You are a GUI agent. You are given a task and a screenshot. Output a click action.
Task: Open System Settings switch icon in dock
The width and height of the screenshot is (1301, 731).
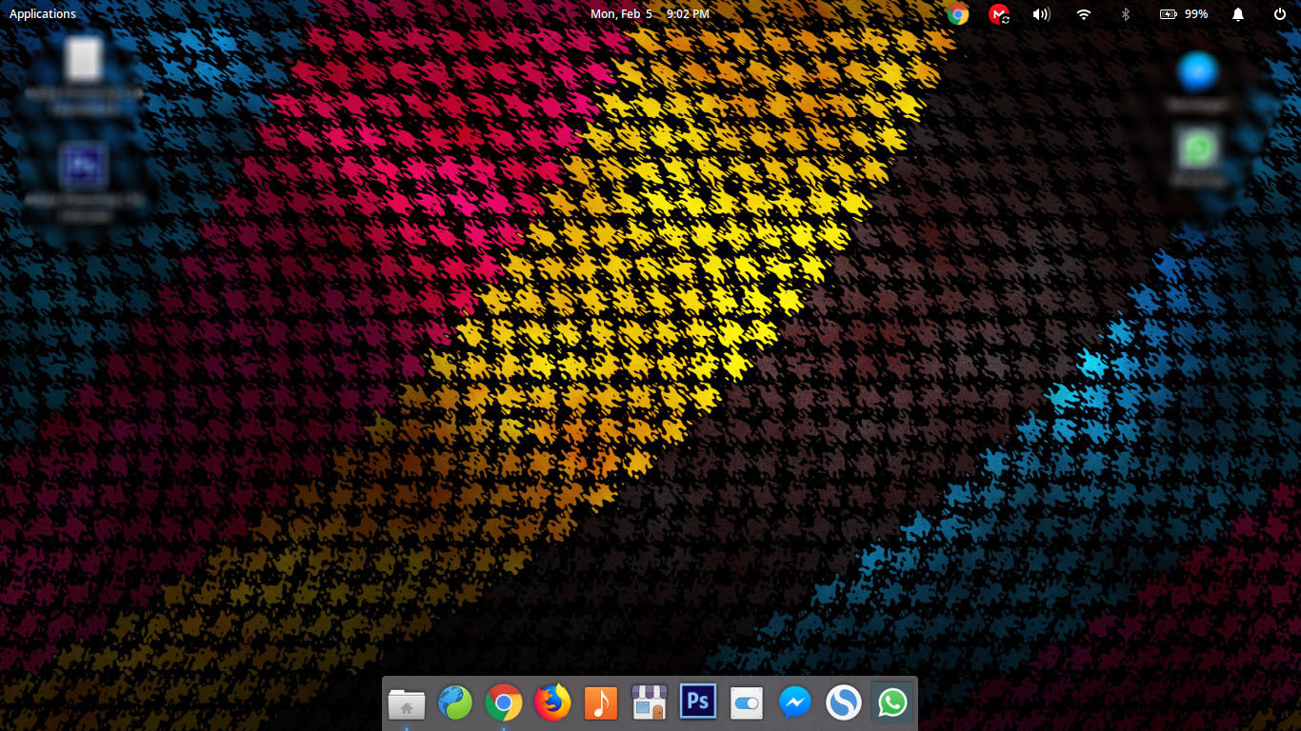tap(747, 704)
